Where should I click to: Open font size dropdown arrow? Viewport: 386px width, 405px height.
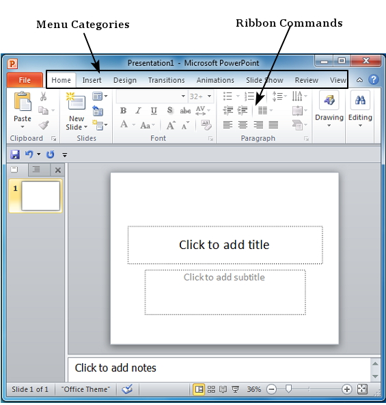pos(209,96)
